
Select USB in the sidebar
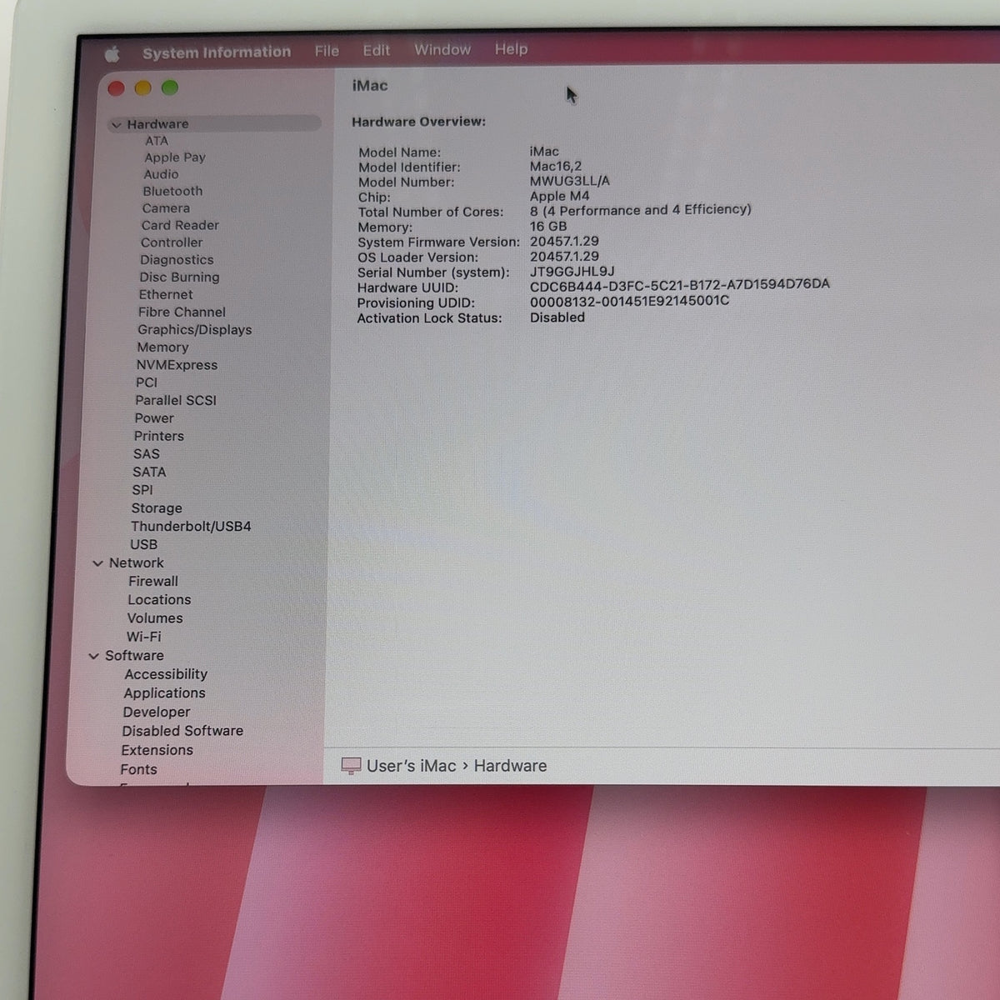pos(143,544)
